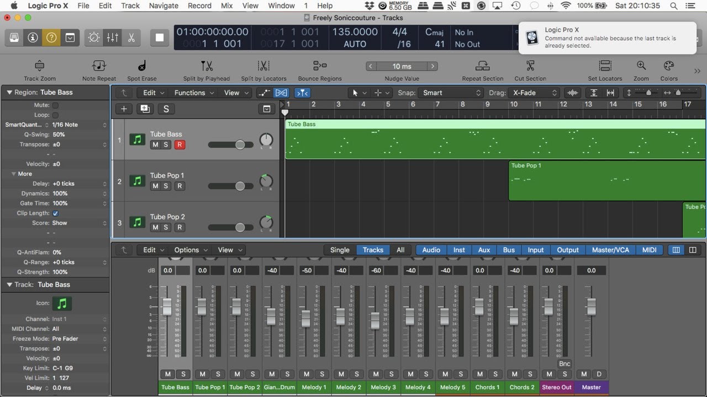Open the mixer Options menu

tap(191, 250)
